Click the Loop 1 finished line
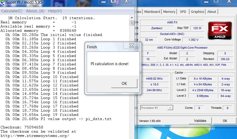Screen dimensions: 237x139 point(41,39)
